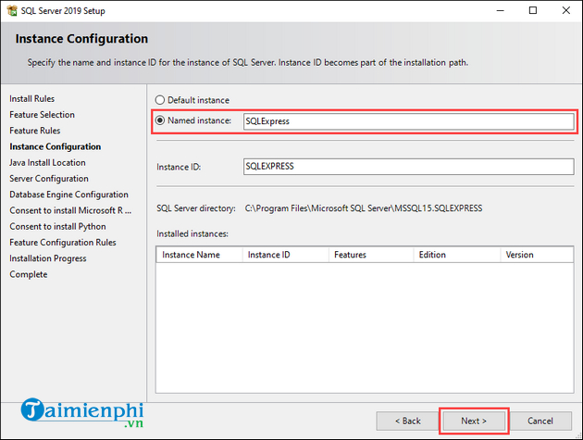Click the Edition column header

(x=457, y=255)
